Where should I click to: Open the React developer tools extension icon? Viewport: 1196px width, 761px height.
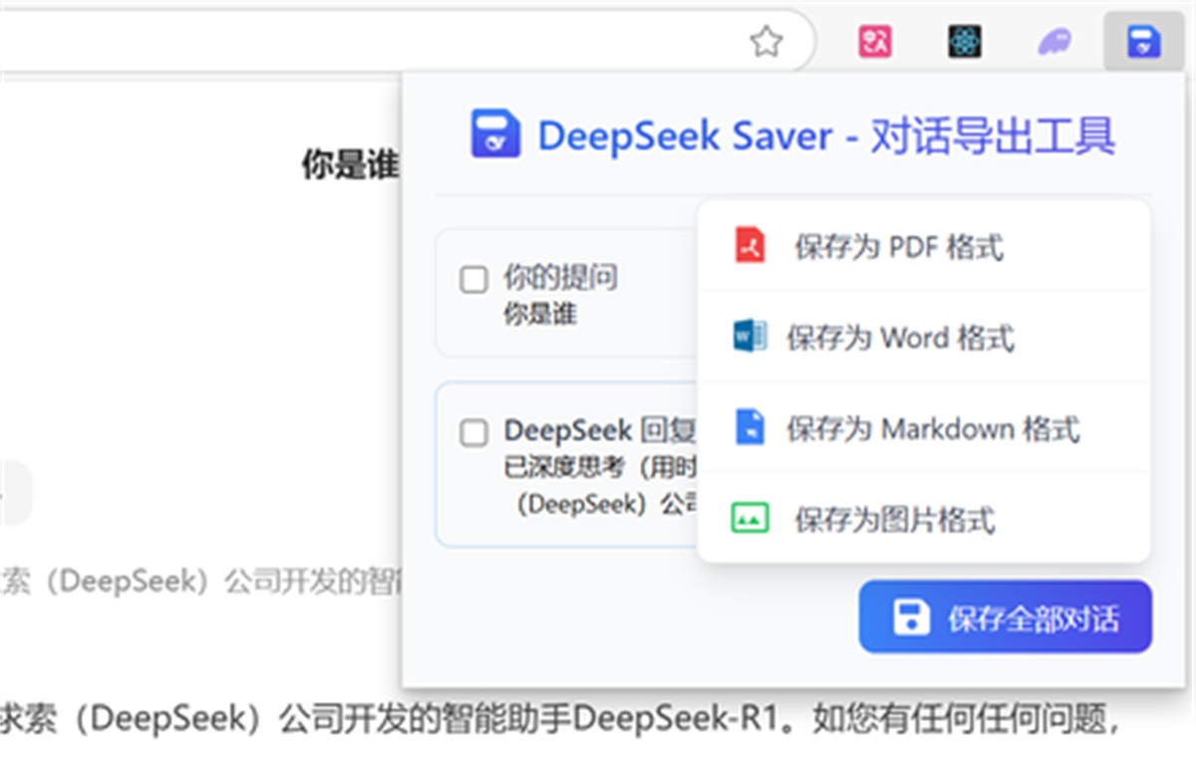click(965, 42)
